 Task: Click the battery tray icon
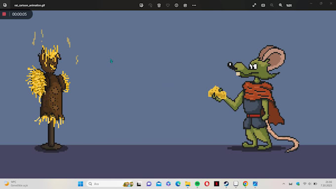315,184
